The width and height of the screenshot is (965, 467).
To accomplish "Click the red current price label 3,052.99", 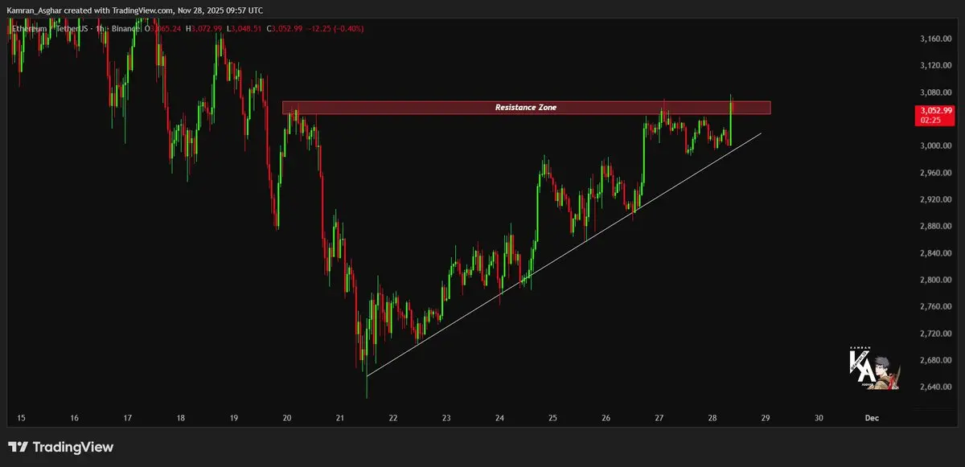I will pos(936,110).
